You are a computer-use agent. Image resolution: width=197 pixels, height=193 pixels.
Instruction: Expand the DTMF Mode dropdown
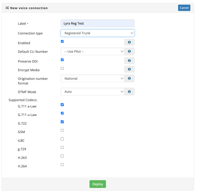(93, 92)
